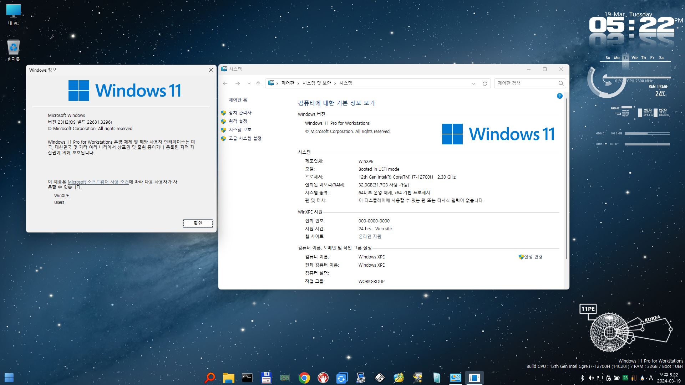The image size is (685, 385).
Task: Click the Back arrow in 시스템 window
Action: coord(225,83)
